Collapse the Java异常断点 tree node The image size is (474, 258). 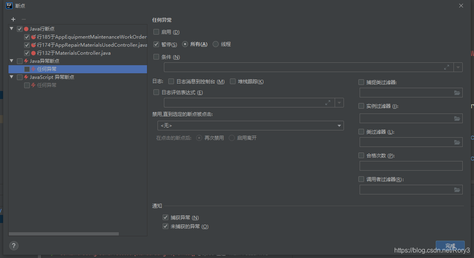click(x=12, y=61)
